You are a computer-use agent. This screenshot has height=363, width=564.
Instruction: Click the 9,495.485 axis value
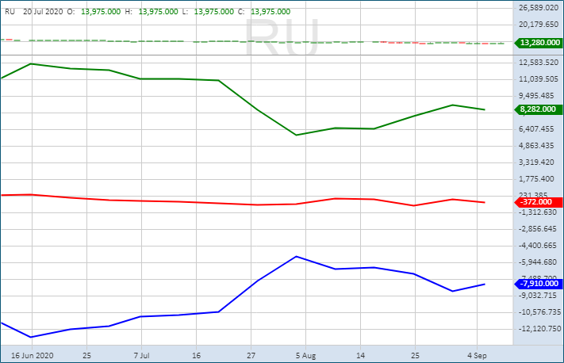[x=536, y=96]
